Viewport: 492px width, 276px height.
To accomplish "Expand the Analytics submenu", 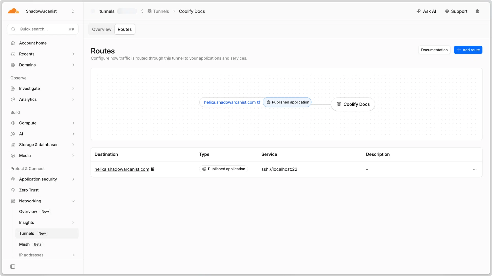I will tap(73, 99).
